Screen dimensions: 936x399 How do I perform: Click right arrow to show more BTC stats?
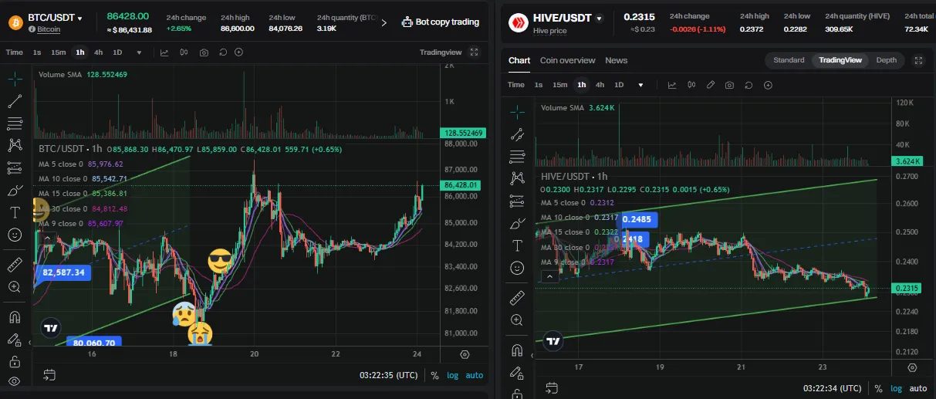tap(384, 22)
